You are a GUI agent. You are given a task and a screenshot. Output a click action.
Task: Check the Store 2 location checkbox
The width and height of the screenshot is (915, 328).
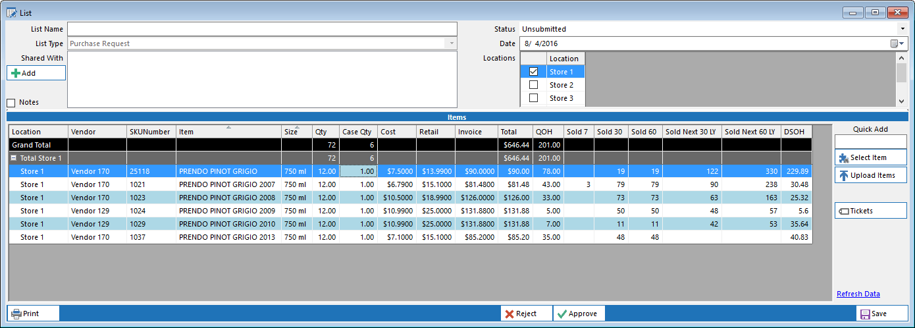click(533, 85)
